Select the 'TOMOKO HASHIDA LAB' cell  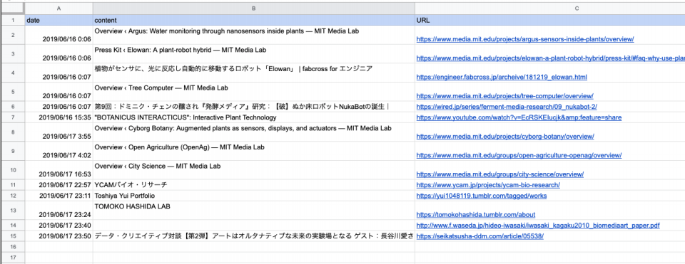253,211
